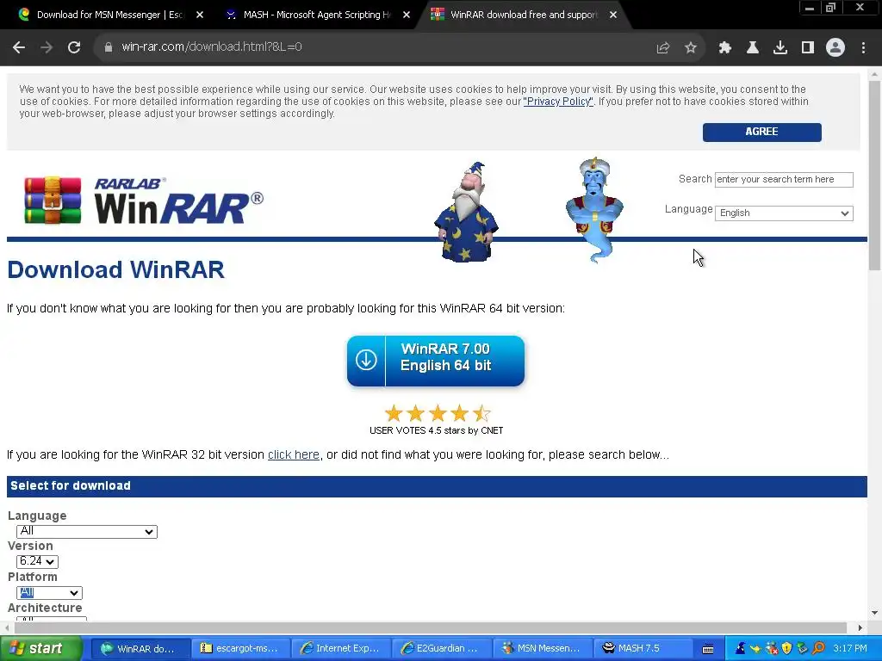Click the blue Genie character
Screen dimensions: 882x661
point(594,209)
